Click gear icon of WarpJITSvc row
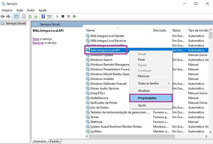Image resolution: width=213 pixels, height=144 pixels. (x=88, y=93)
